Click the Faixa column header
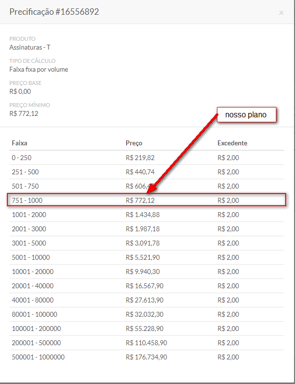 coord(20,143)
